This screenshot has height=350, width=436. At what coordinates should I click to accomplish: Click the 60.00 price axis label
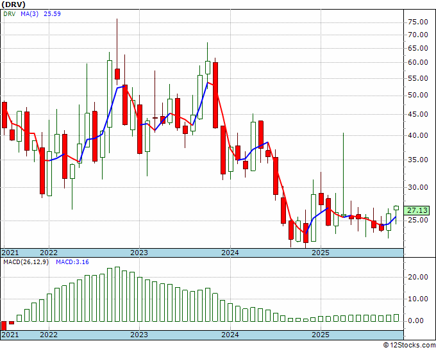point(418,62)
